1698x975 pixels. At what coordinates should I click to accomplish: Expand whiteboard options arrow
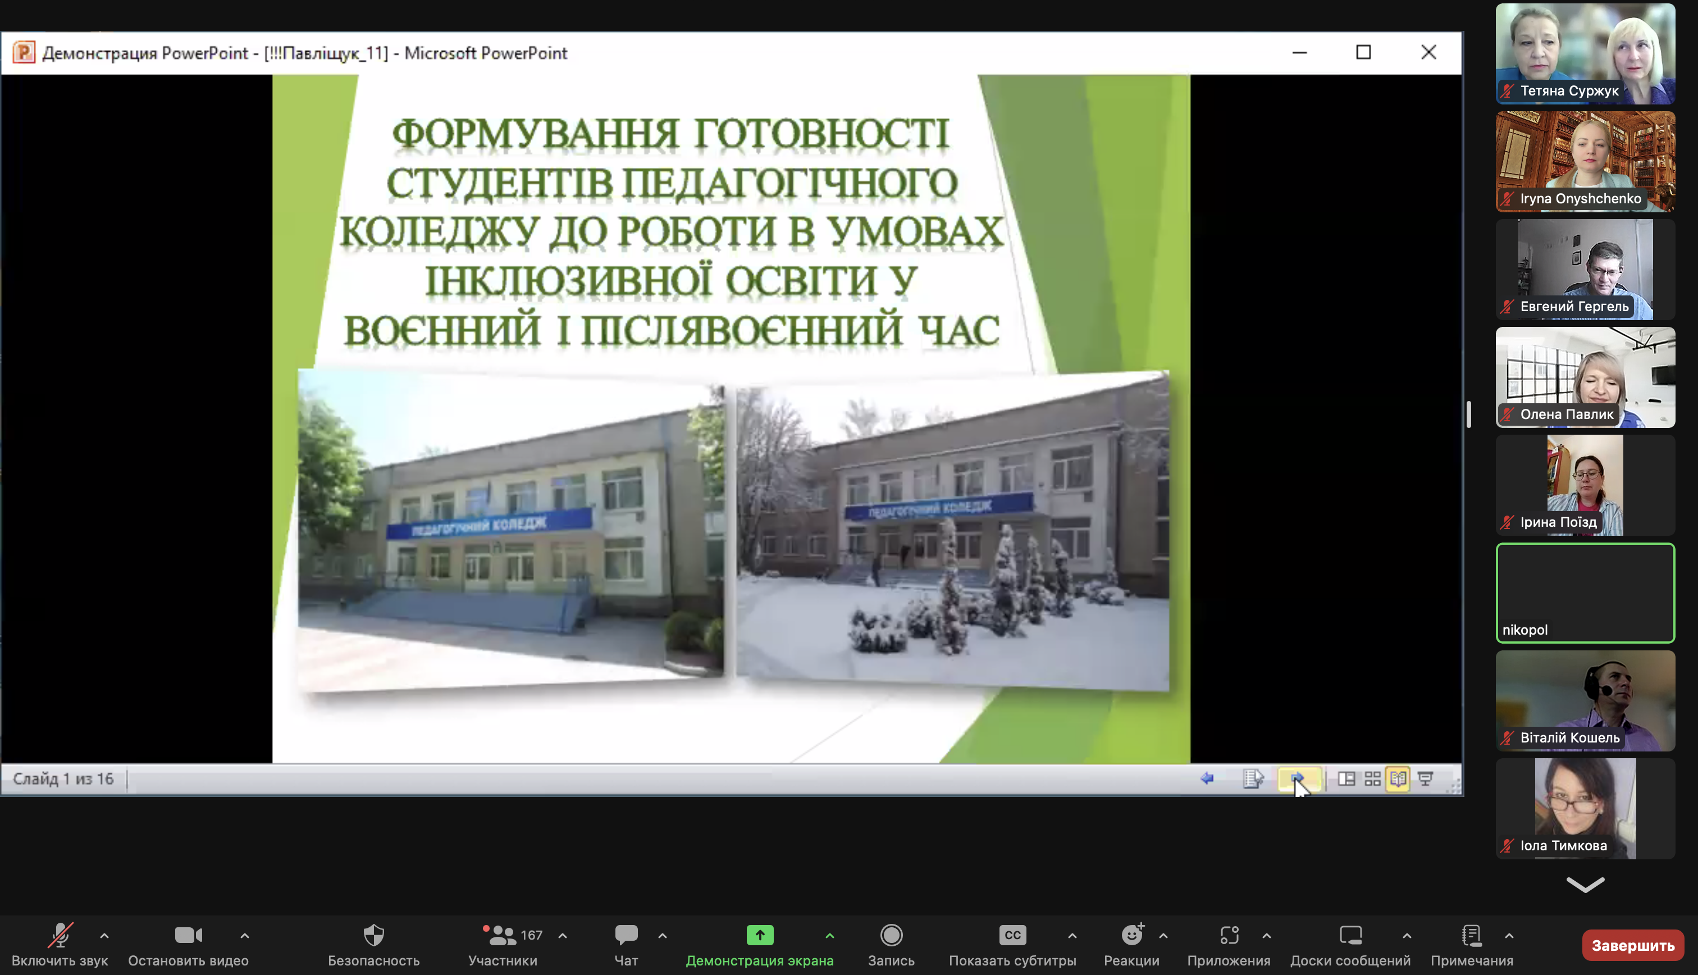[x=1407, y=936]
